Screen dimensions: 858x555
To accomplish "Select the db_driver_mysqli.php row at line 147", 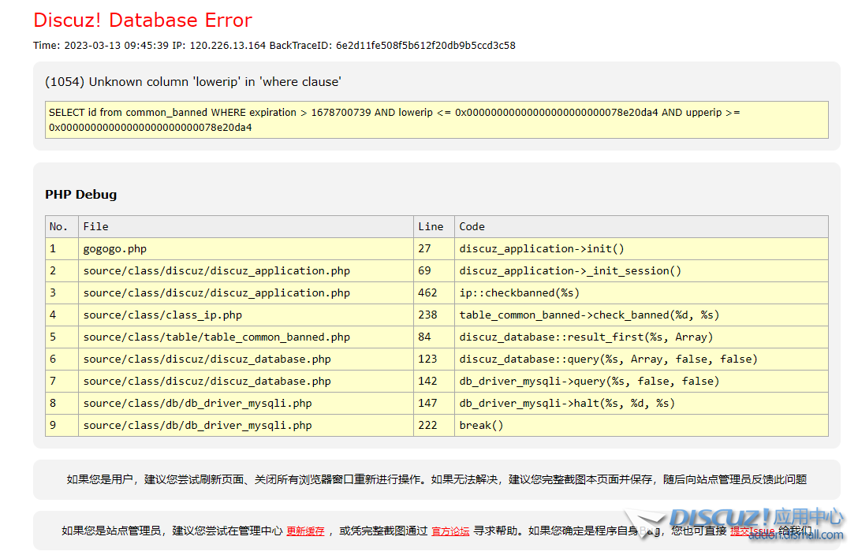I will coord(237,403).
